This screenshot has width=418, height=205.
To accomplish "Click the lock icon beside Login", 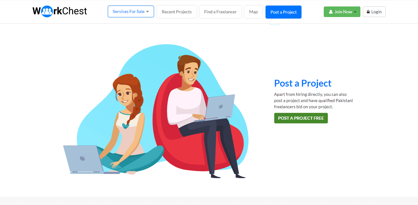I will coord(368,12).
